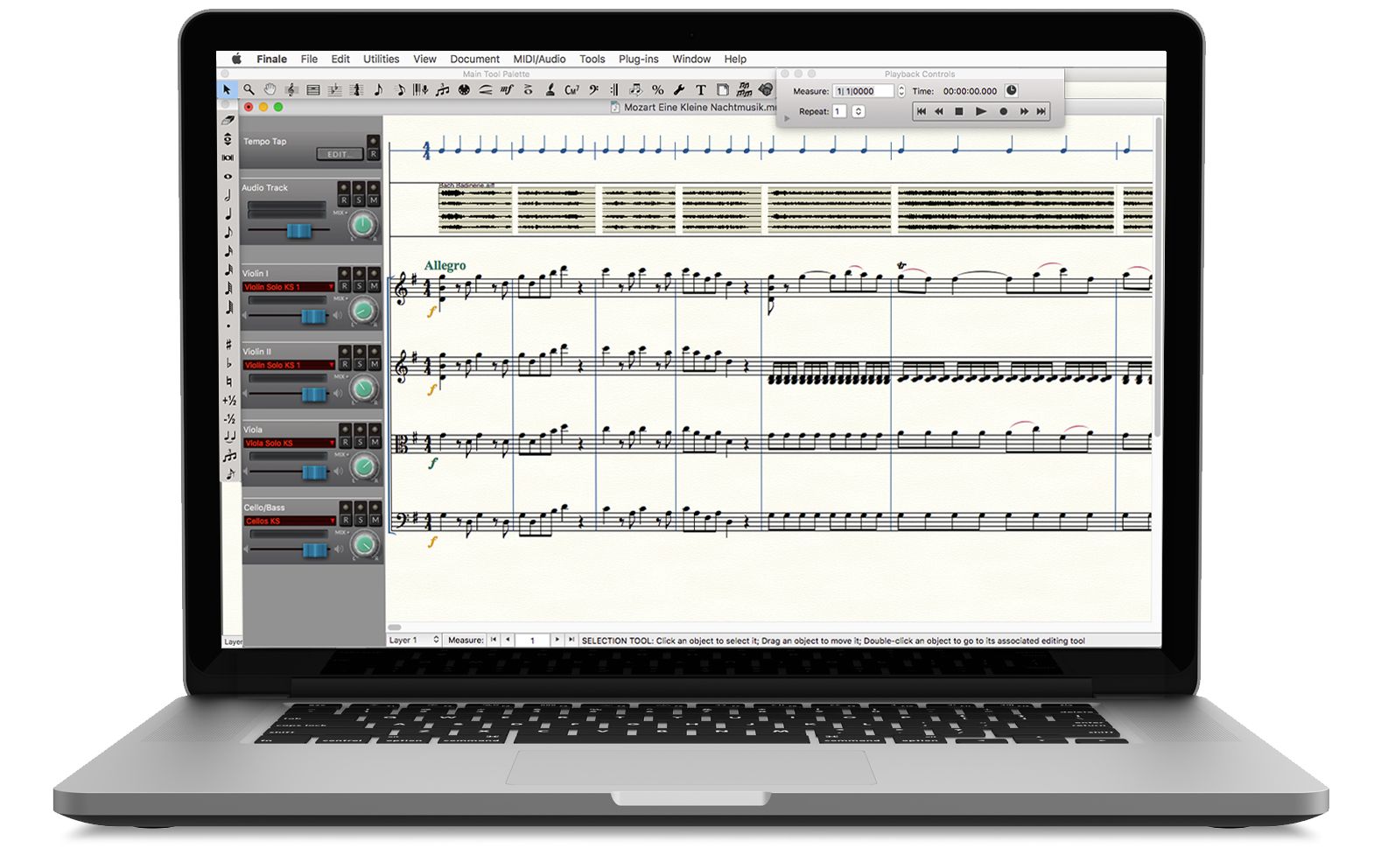Open the Cellos KS dropdown
The height and width of the screenshot is (848, 1388).
[x=289, y=521]
